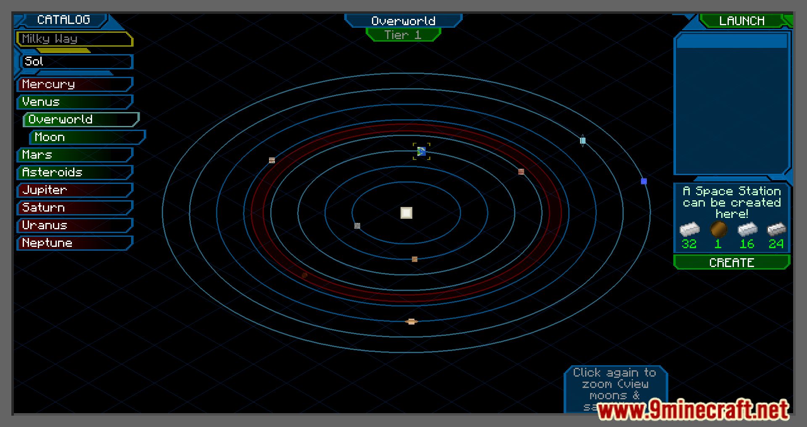Click the 'Click again to zoom' hint box
807x427 pixels.
tap(616, 389)
